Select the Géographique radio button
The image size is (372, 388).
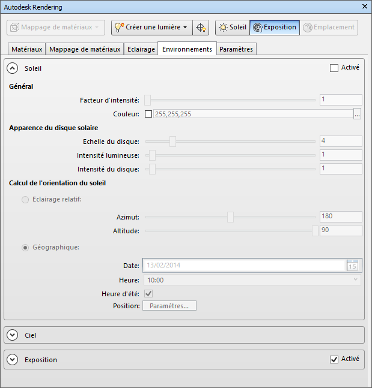click(25, 248)
